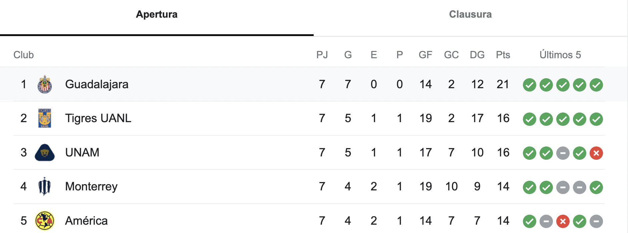Screen dimensions: 628x233
Task: Click the UNAM team name
Action: tap(82, 153)
